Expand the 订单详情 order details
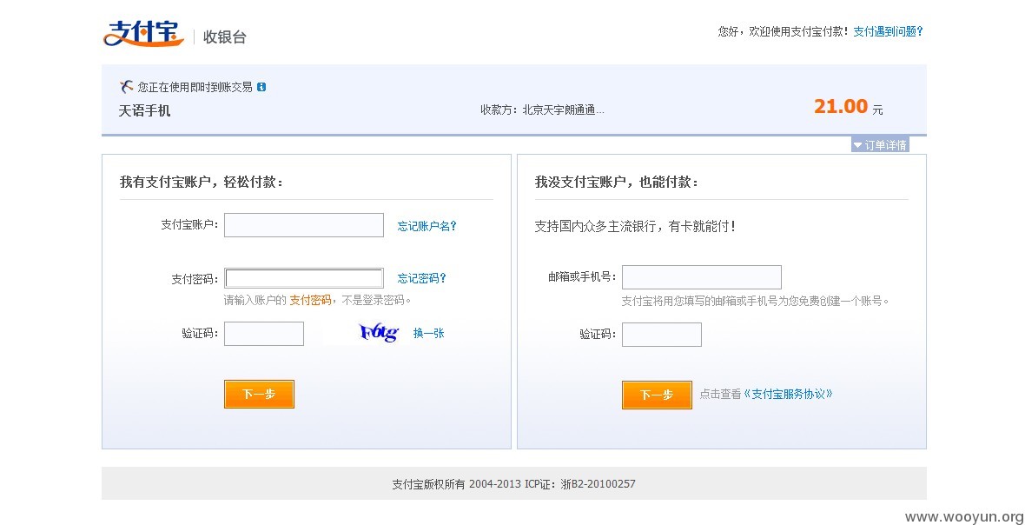Image resolution: width=1025 pixels, height=525 pixels. 880,145
